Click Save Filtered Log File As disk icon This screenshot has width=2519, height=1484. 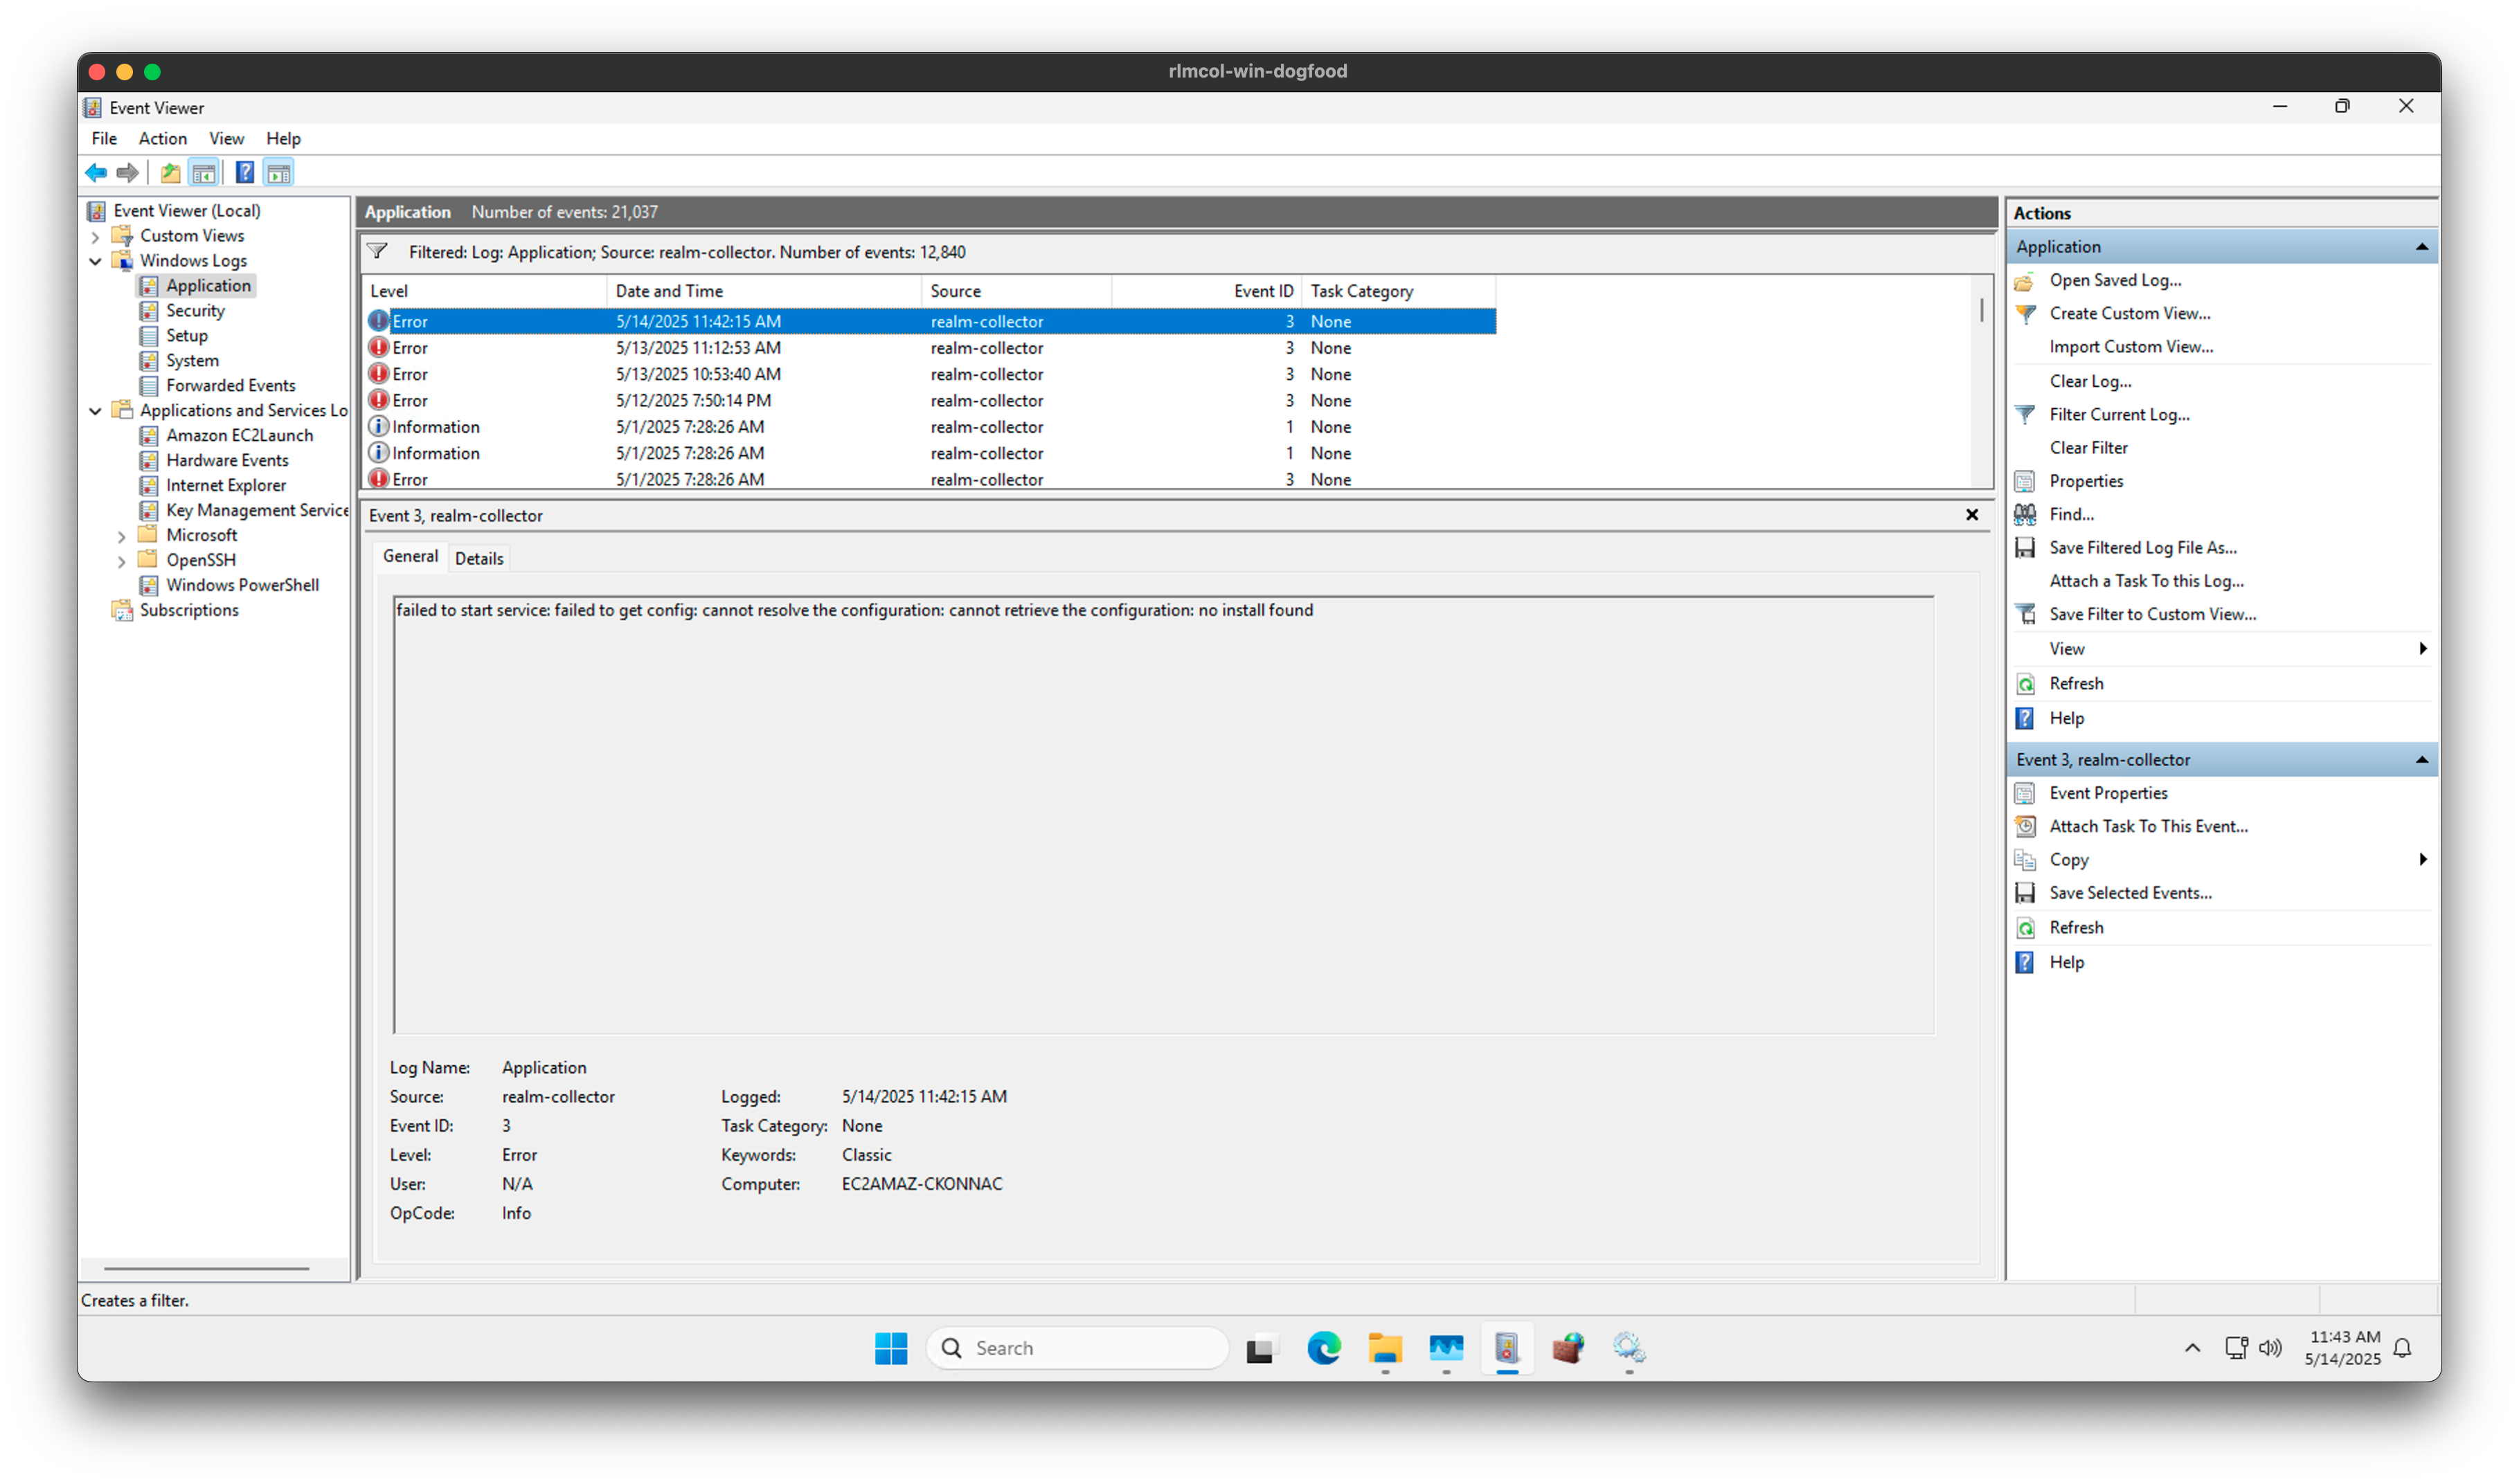(x=2025, y=548)
